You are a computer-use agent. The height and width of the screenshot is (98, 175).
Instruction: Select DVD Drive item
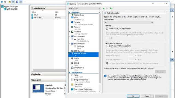80,46
